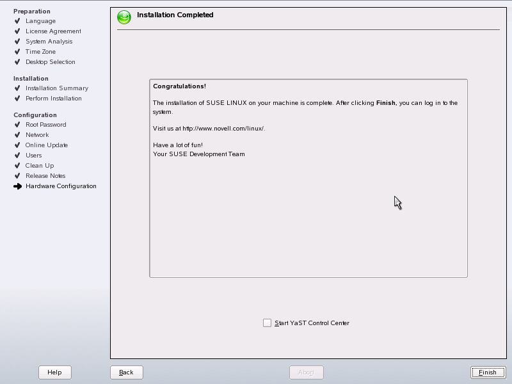Select the Installation Summary step text
This screenshot has height=384, width=512.
click(x=57, y=88)
